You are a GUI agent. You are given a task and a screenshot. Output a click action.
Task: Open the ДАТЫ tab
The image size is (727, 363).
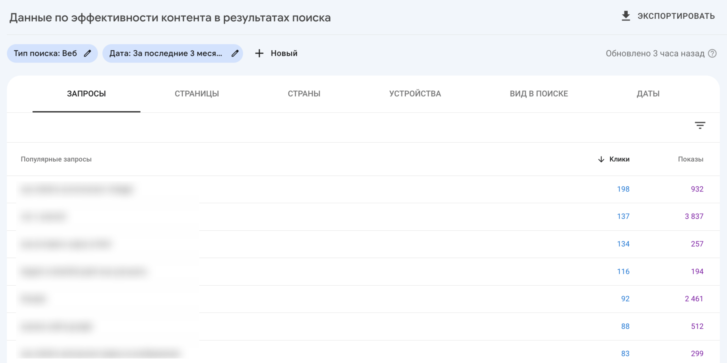point(649,94)
